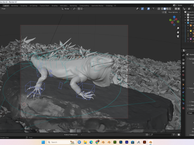
Task: Collapse the Output panel
Action: click(x=188, y=109)
